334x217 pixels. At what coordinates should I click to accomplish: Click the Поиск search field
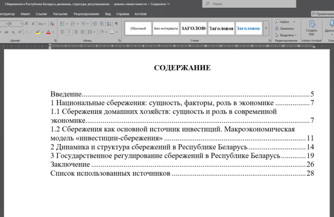[x=249, y=4]
